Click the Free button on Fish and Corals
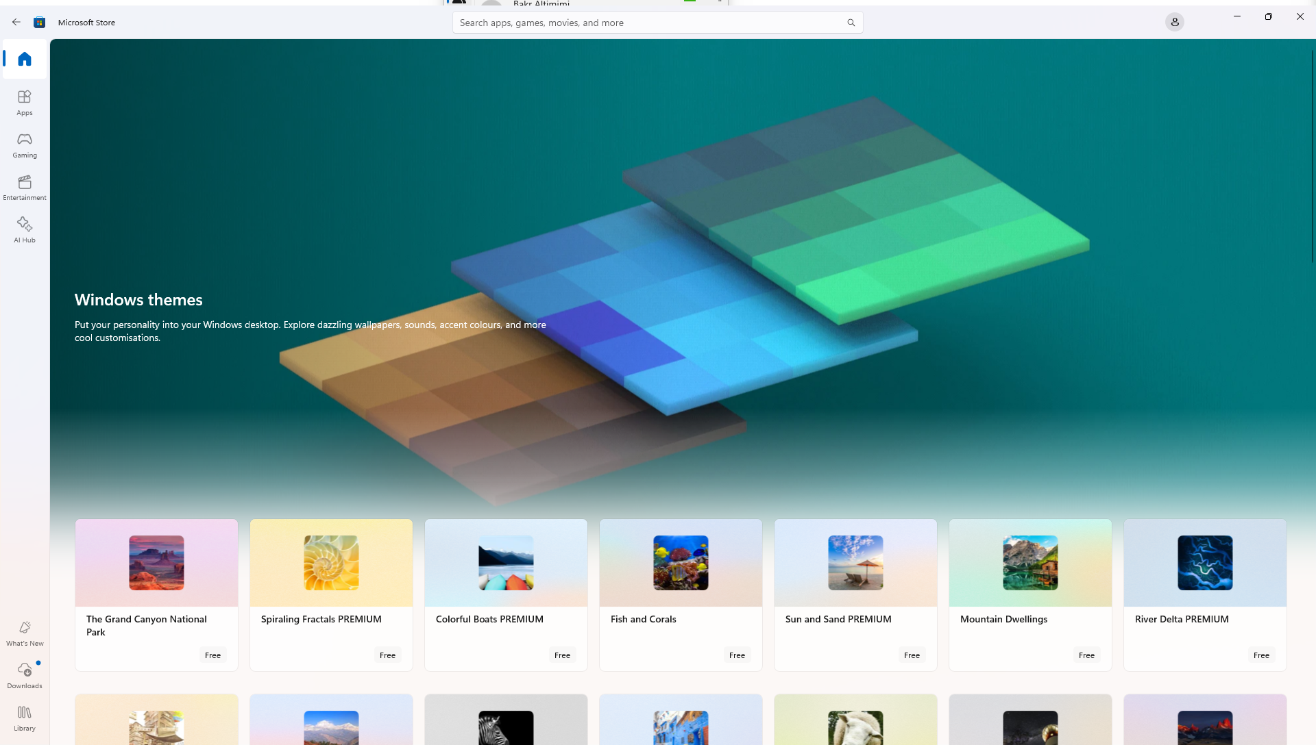 click(x=737, y=655)
